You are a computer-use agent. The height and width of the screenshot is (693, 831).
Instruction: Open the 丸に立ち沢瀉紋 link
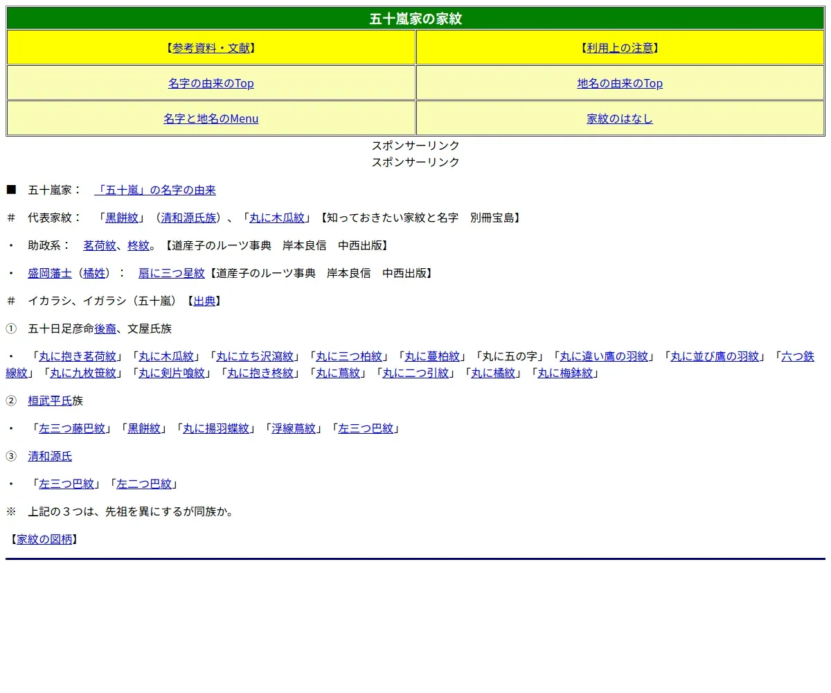pos(255,356)
